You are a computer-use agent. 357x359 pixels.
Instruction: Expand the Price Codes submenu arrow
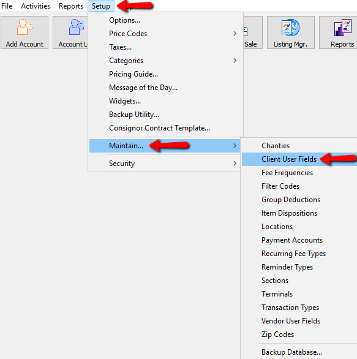[x=235, y=34]
